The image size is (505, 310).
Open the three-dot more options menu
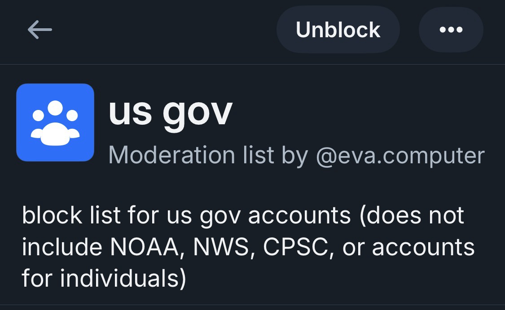[x=451, y=30]
